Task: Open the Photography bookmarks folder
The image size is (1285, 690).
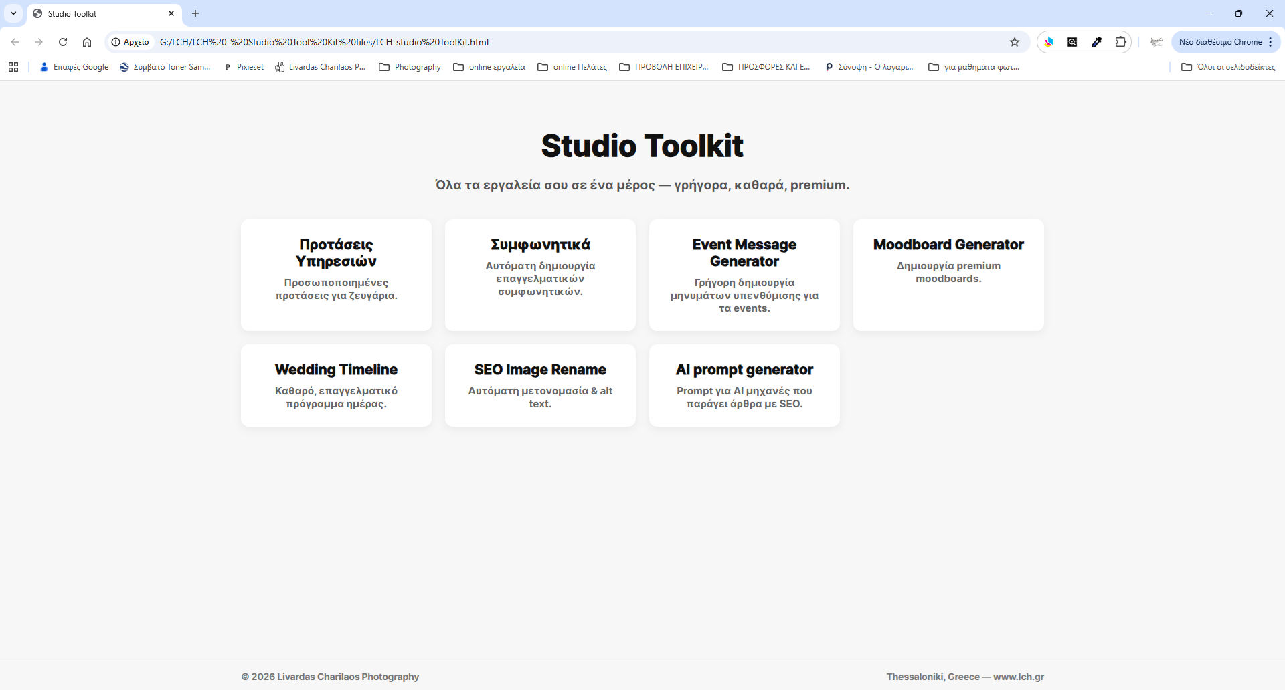Action: point(410,67)
